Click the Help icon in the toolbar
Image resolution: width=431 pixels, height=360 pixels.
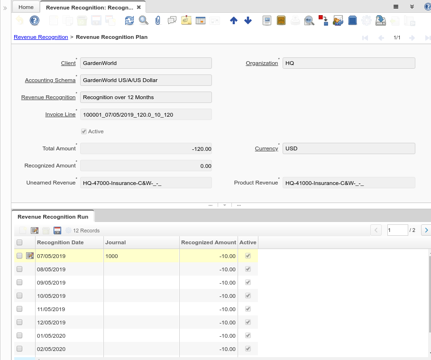point(34,20)
